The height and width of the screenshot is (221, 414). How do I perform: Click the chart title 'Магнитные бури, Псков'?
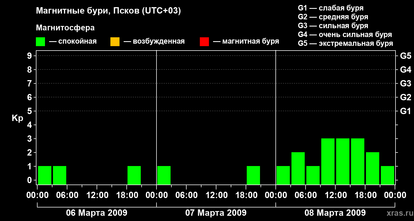[108, 11]
